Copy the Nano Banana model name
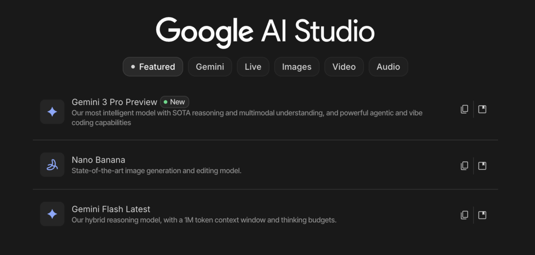535x255 pixels. 465,166
